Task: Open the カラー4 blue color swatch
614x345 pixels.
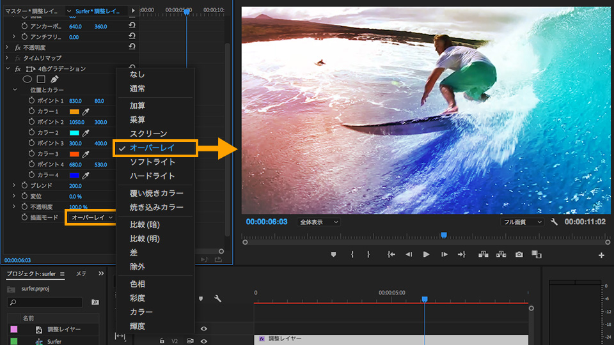Action: pos(74,175)
